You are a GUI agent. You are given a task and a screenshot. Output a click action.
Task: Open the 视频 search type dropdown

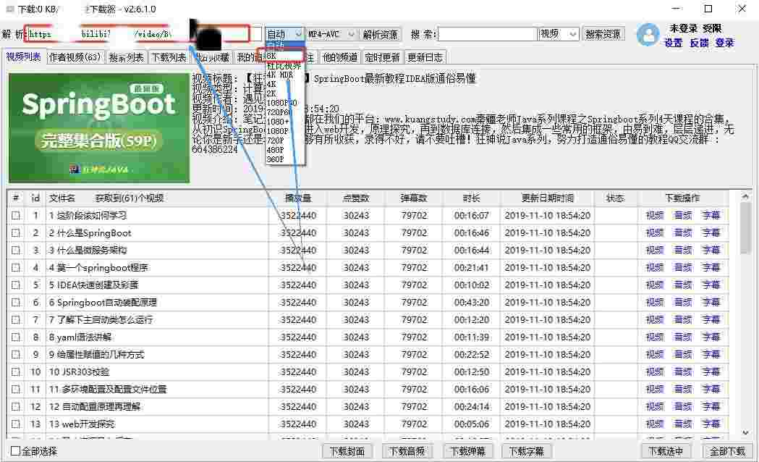pyautogui.click(x=559, y=34)
